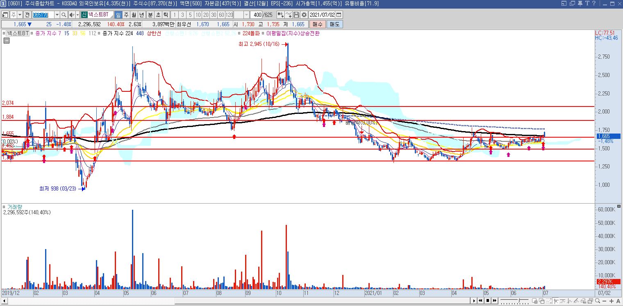Click the date field 2021/07/02

322,15
